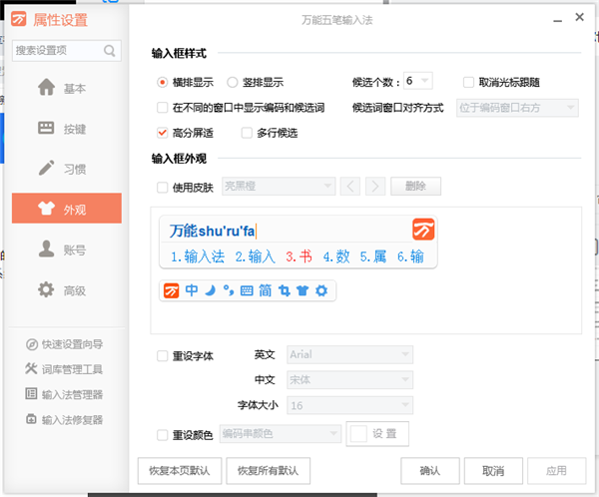Click the 应用 button
The height and width of the screenshot is (497, 599).
tap(557, 471)
